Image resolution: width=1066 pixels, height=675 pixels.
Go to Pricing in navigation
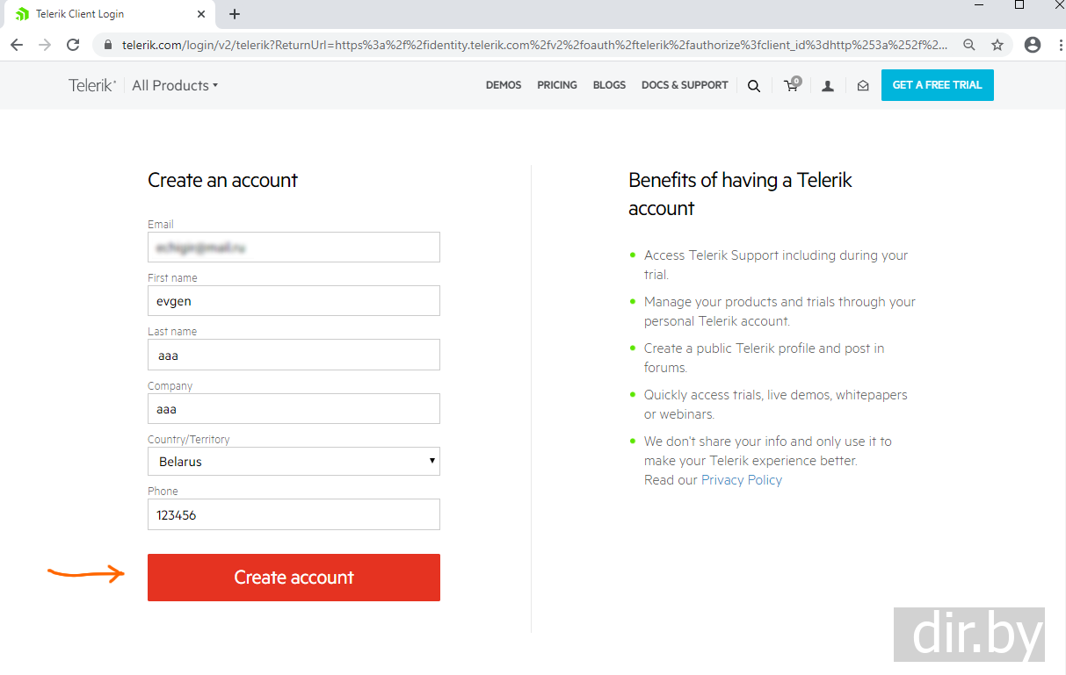pos(557,85)
